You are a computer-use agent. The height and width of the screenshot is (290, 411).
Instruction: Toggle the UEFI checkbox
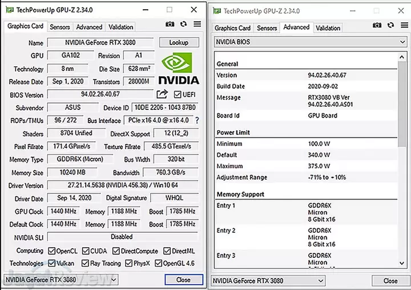tap(178, 94)
